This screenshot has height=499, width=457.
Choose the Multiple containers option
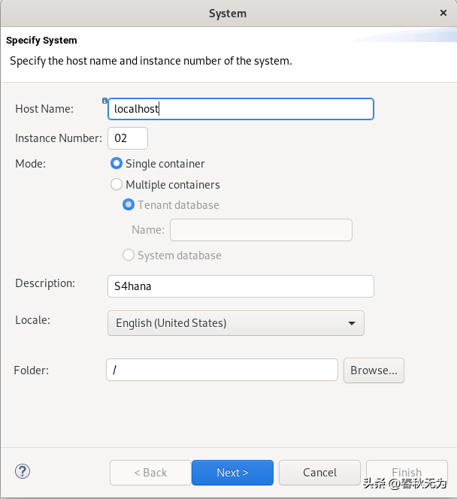(117, 184)
